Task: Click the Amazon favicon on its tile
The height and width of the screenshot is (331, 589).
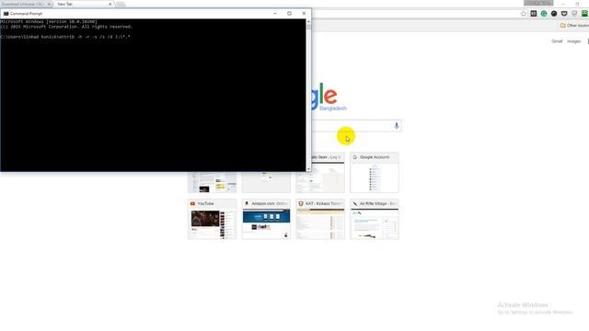Action: click(247, 203)
